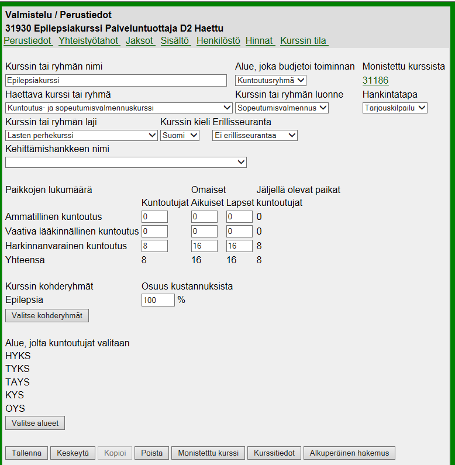Click Ammatillinen kuntoutus Lapset field
The height and width of the screenshot is (465, 455).
point(239,217)
